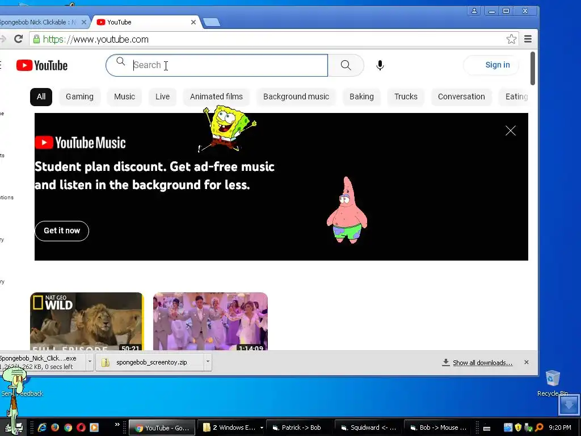Filter by Conversation chip
The height and width of the screenshot is (436, 581).
coord(461,97)
